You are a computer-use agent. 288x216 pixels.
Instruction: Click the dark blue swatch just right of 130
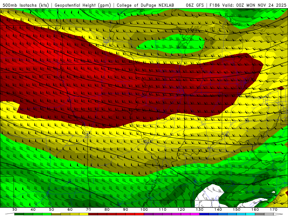pyautogui.click(x=204, y=215)
